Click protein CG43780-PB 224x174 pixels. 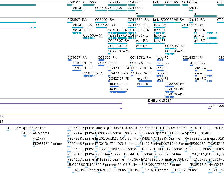click(141, 73)
